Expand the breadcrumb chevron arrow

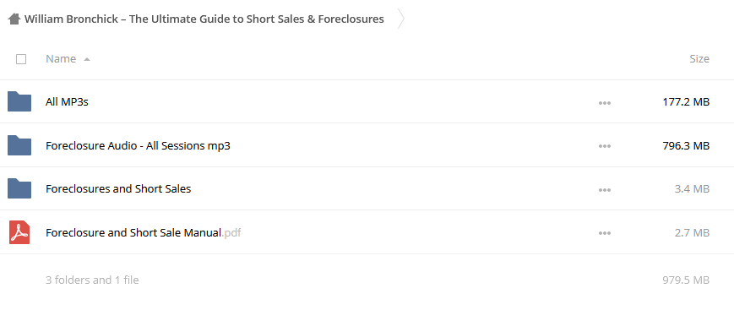pyautogui.click(x=400, y=19)
